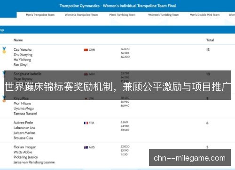Image resolution: width=235 pixels, height=170 pixels.
Task: Click the China flag icon
Action: (86, 50)
